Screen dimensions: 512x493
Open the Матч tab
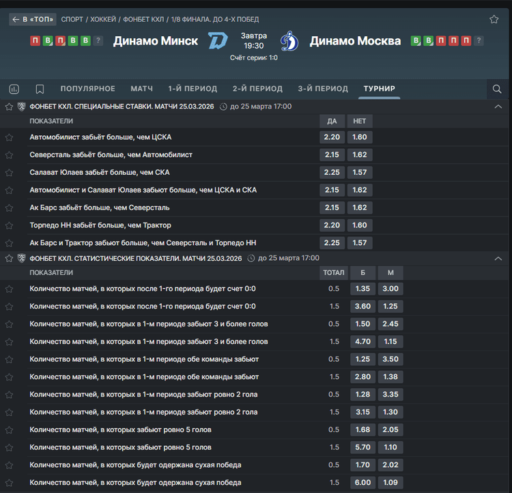141,89
